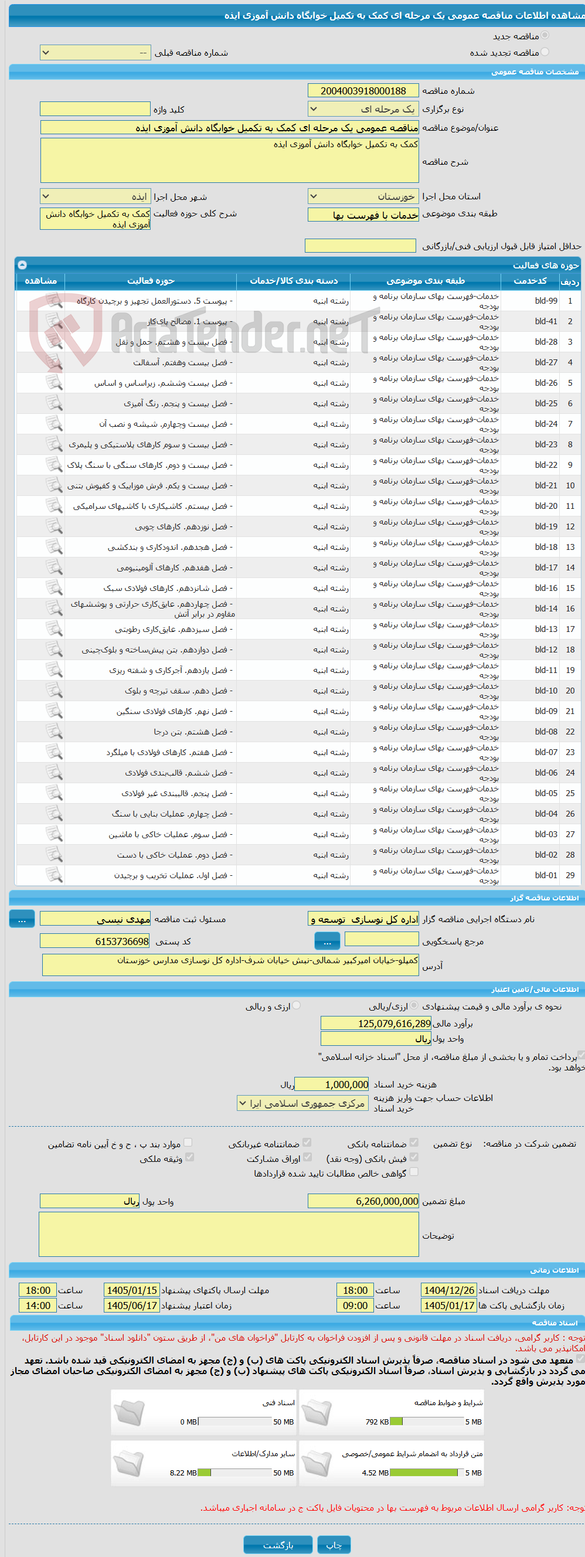This screenshot has height=1557, width=585.
Task: Open the سایر مدارک/اطلاعات folder icon
Action: [x=129, y=1463]
